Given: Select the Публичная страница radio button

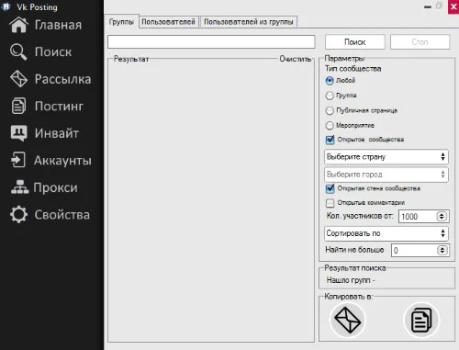Looking at the screenshot, I should coord(330,110).
